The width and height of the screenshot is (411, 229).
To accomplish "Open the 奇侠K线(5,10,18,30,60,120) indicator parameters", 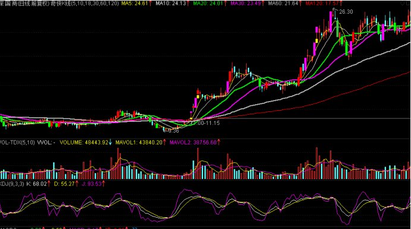I will 85,4.
